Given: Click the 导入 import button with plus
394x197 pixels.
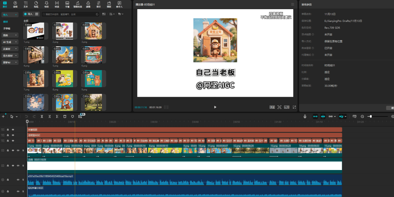Looking at the screenshot, I should (x=28, y=14).
